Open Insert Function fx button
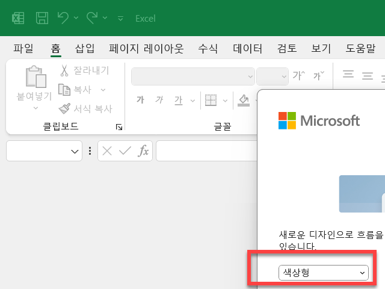Screen dimensions: 385x289 [144, 151]
